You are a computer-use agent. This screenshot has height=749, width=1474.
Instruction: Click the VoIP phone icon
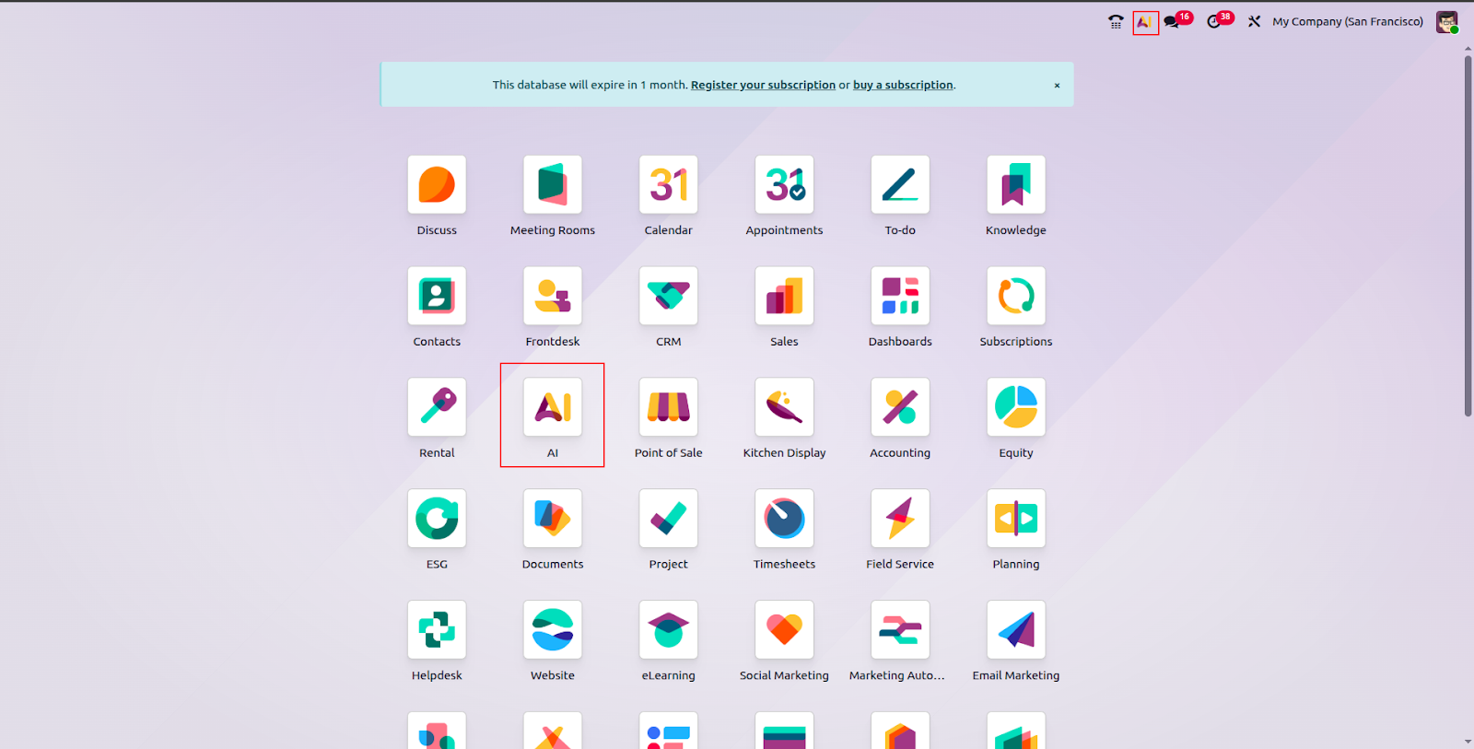[x=1116, y=22]
